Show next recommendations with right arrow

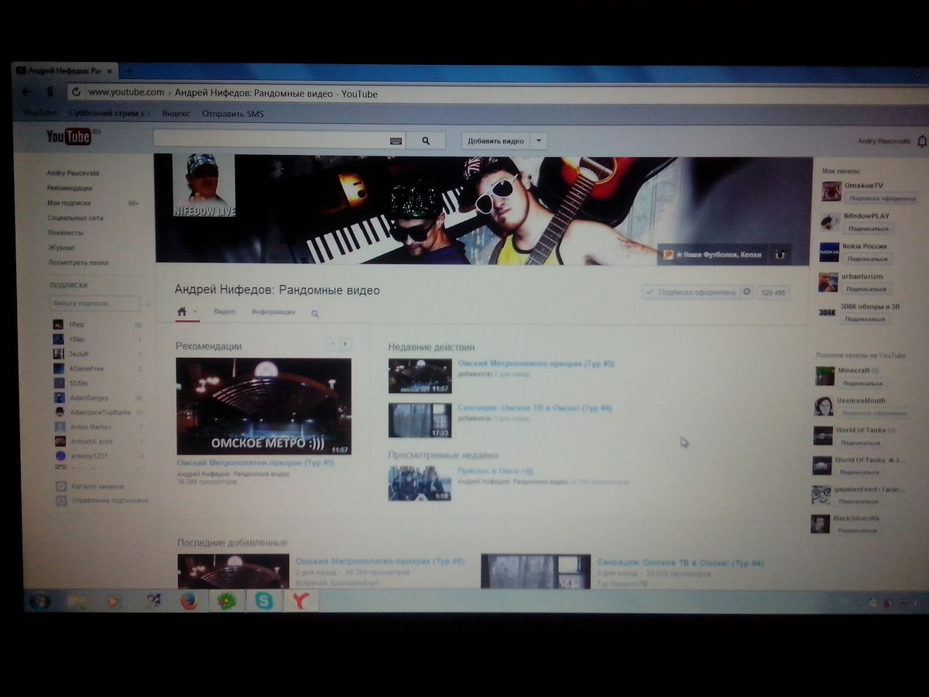(345, 344)
